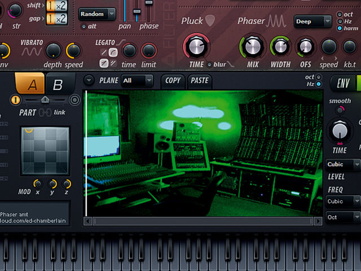Click the MOD XY checkered pad
The image size is (361, 271).
(x=45, y=151)
